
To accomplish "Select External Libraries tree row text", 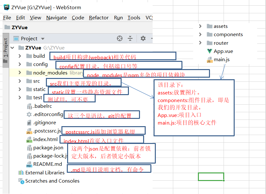I will click(45, 172).
